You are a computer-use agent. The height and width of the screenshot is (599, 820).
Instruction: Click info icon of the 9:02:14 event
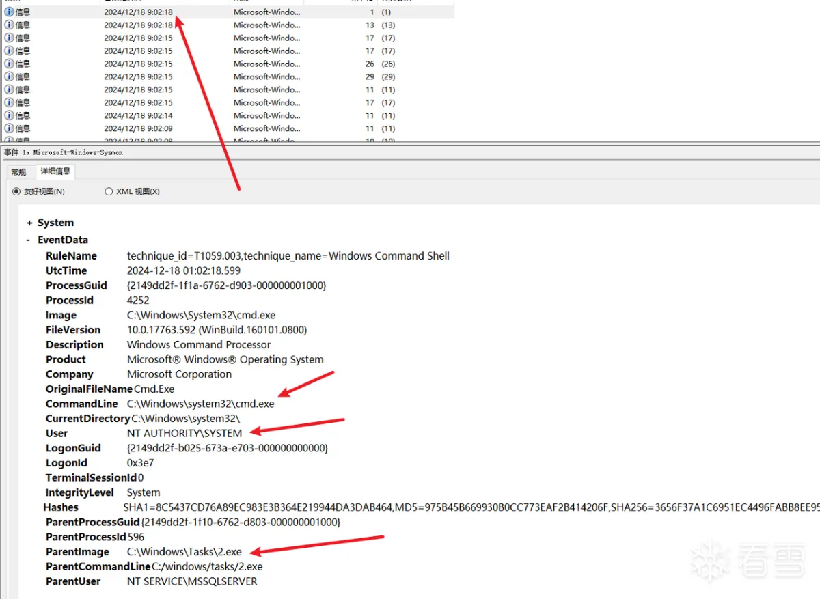[9, 115]
